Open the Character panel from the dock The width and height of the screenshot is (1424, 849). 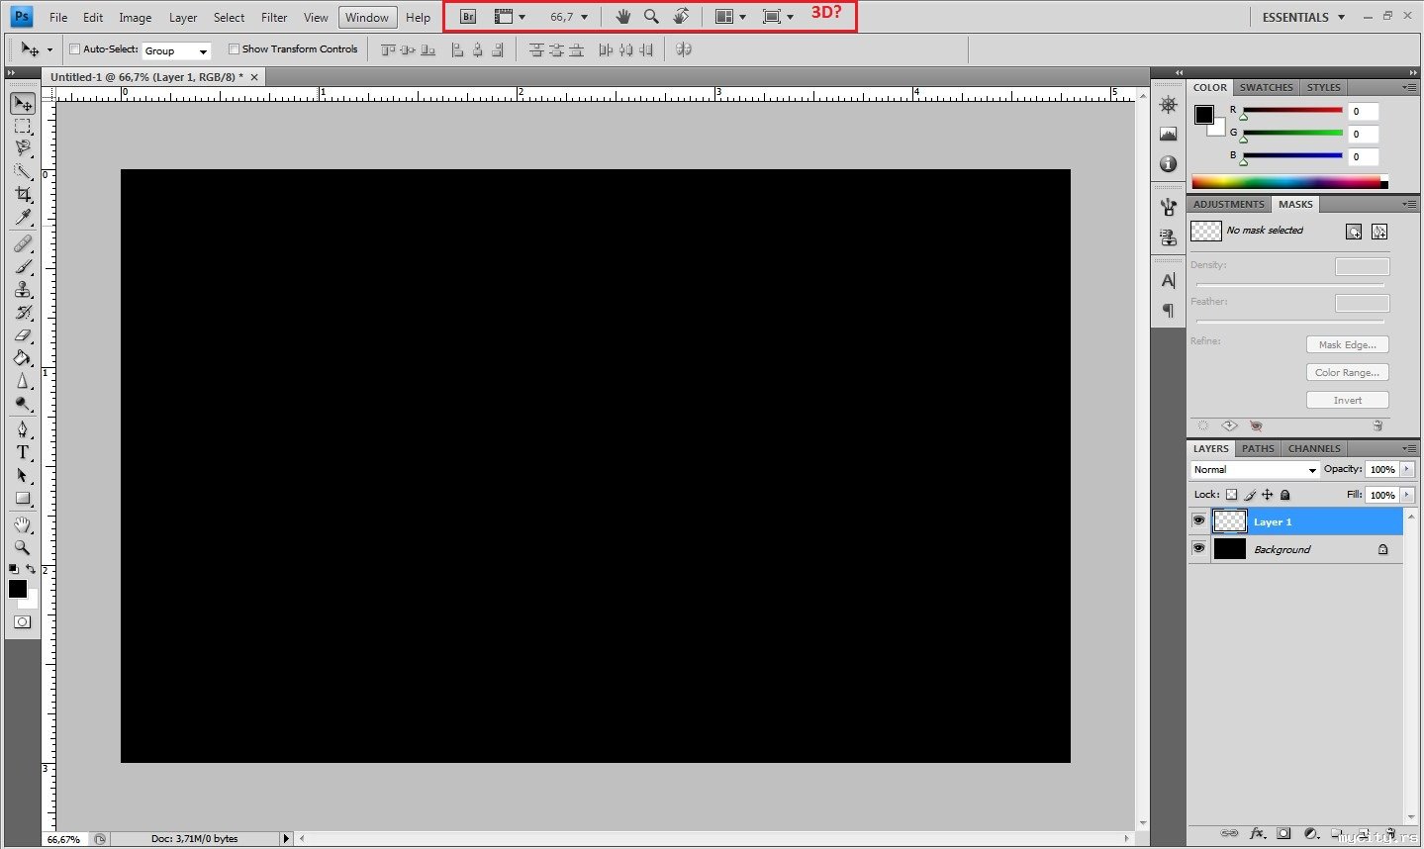click(x=1169, y=281)
